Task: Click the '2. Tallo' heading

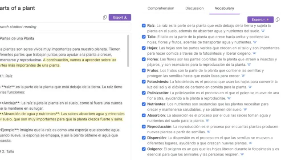Action: click(7, 152)
